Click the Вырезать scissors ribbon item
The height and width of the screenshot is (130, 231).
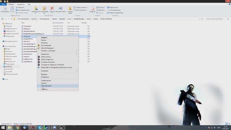(x=20, y=7)
